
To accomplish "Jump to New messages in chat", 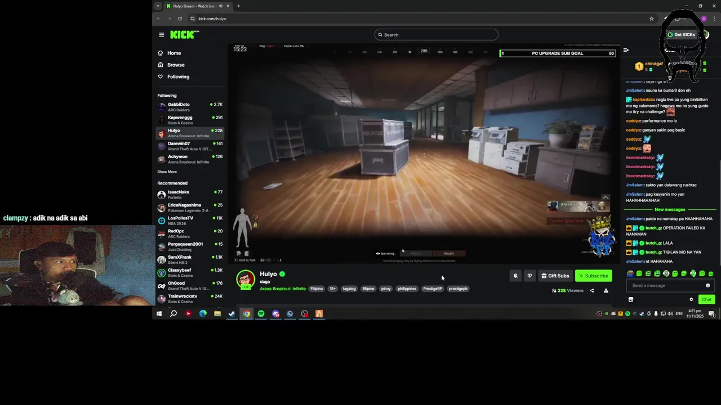I will [x=670, y=209].
